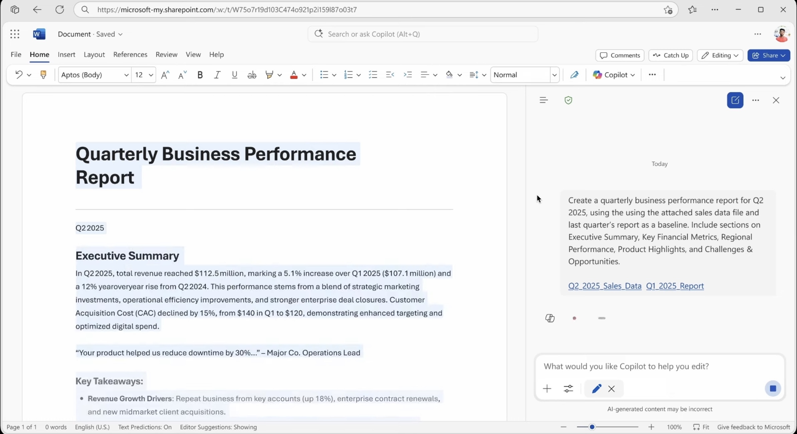Start a new Copilot chat
Viewport: 797px width, 434px height.
tap(735, 100)
